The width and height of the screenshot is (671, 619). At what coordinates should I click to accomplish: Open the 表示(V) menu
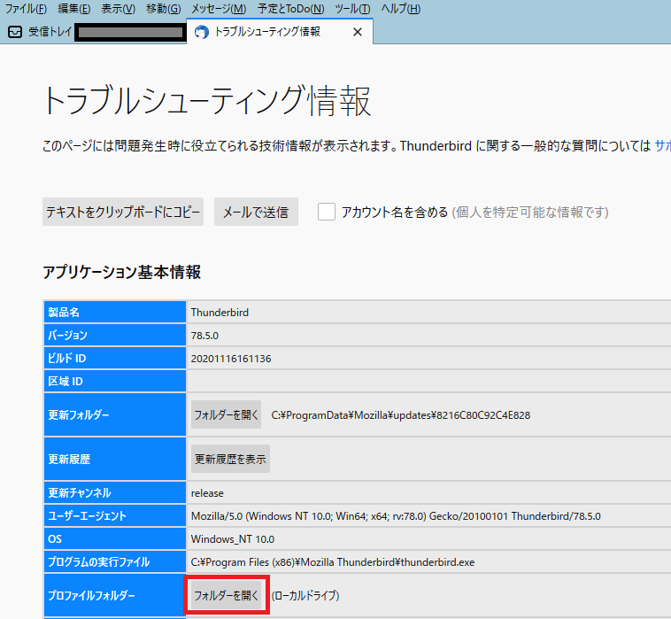pyautogui.click(x=118, y=9)
